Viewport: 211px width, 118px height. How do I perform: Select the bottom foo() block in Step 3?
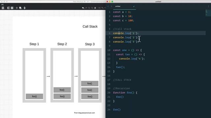(90, 96)
